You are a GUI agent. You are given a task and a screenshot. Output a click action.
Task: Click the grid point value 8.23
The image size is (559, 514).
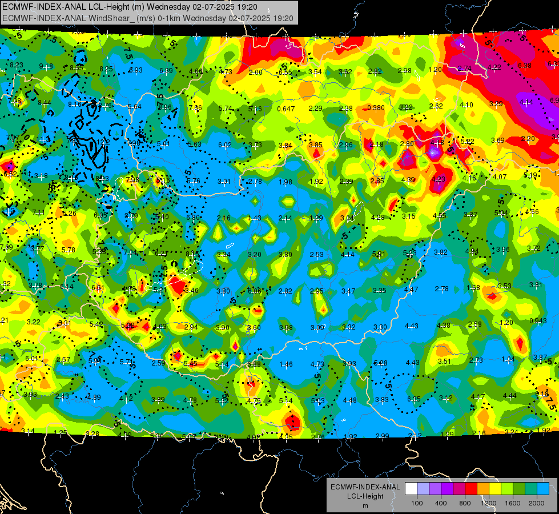pyautogui.click(x=17, y=65)
